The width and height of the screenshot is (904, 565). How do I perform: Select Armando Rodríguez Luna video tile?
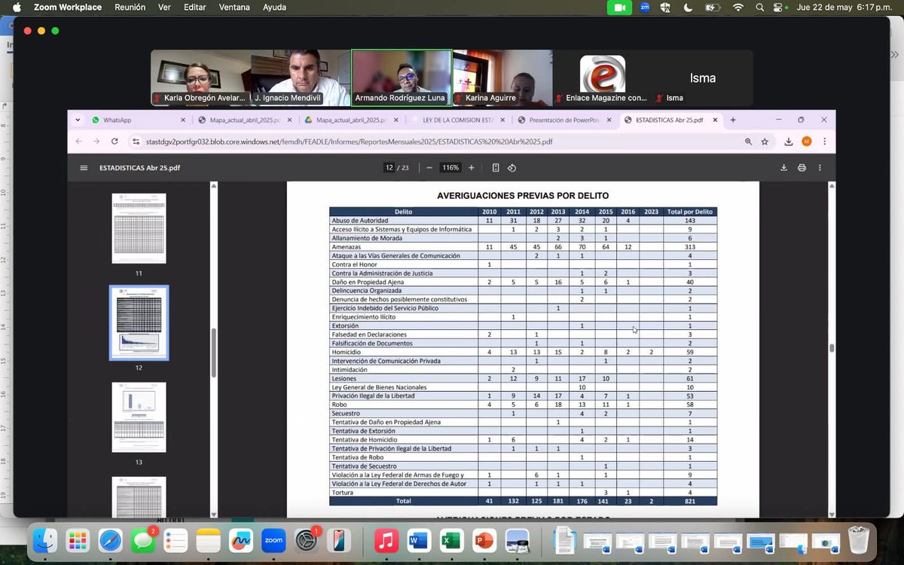pos(402,78)
